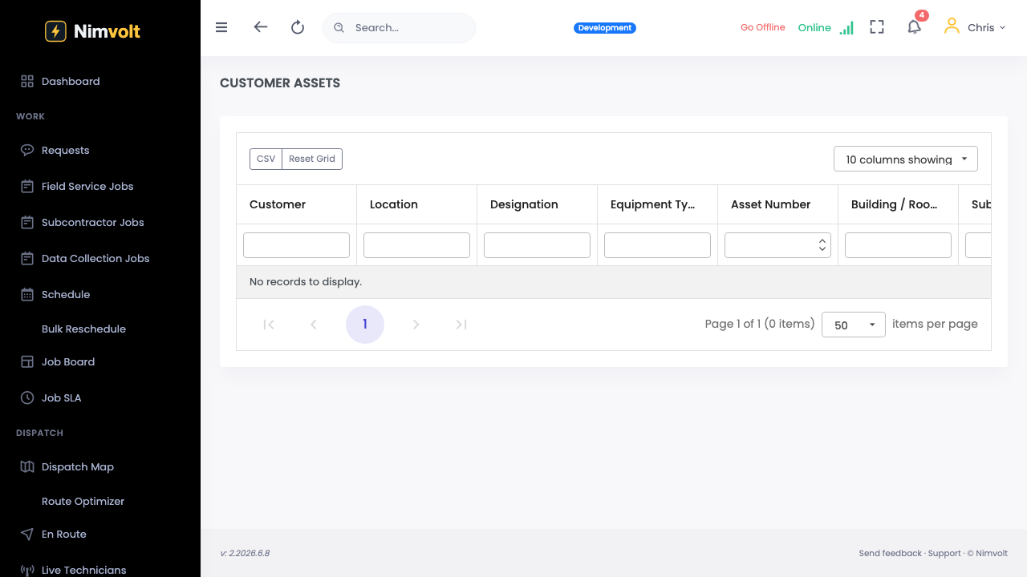Focus the Designation filter box
Viewport: 1027px width, 577px height.
tap(537, 245)
